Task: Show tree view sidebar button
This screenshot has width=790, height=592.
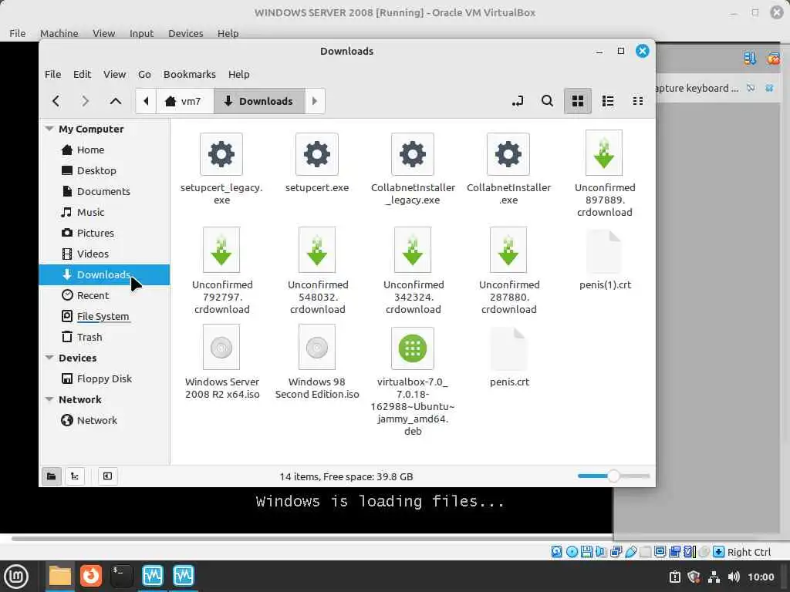Action: pos(75,476)
